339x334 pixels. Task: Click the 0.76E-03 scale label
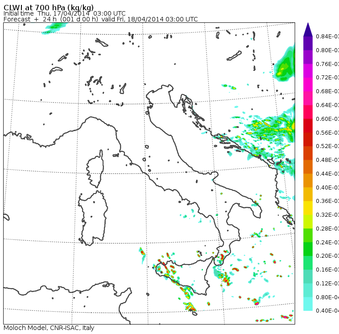(x=327, y=64)
